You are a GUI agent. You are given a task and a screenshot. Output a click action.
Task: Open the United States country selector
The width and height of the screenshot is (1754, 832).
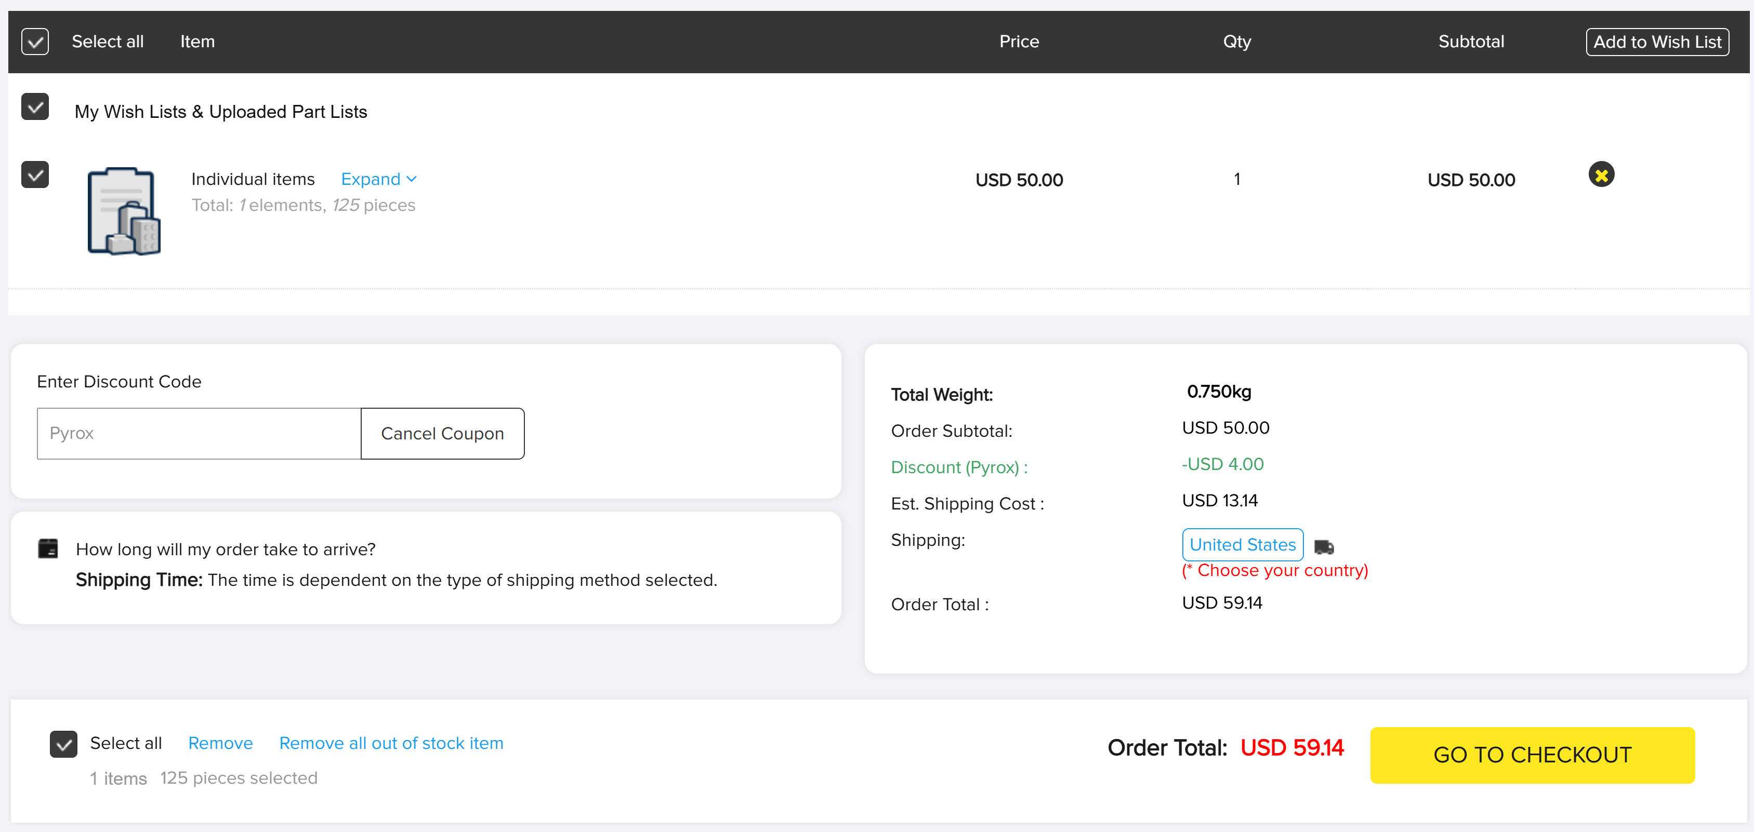(1242, 544)
